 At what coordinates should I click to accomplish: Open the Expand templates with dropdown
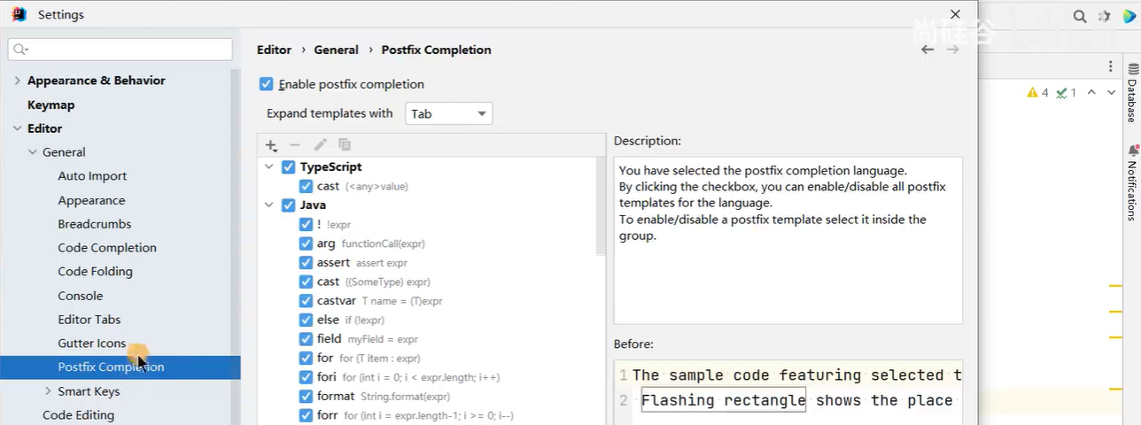tap(448, 113)
